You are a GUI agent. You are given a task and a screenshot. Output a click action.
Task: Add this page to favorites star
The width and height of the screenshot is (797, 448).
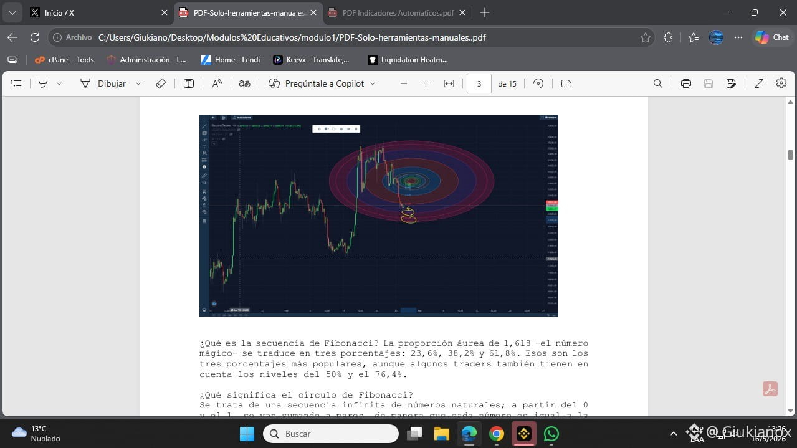tap(646, 37)
